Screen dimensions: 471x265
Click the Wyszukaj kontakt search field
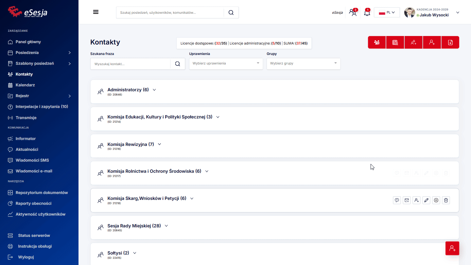[x=130, y=64]
